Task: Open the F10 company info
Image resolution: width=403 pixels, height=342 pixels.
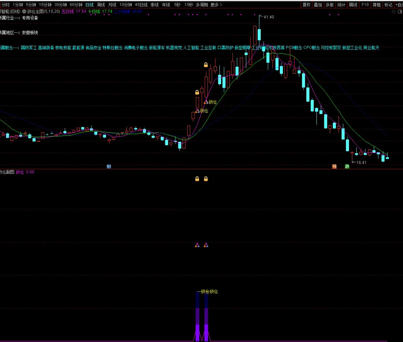Action: pyautogui.click(x=365, y=4)
